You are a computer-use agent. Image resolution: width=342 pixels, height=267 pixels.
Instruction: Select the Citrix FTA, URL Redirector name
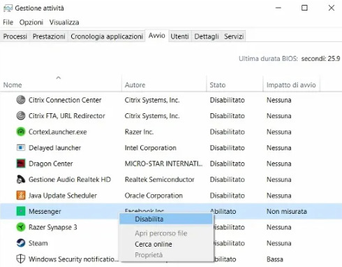click(67, 116)
